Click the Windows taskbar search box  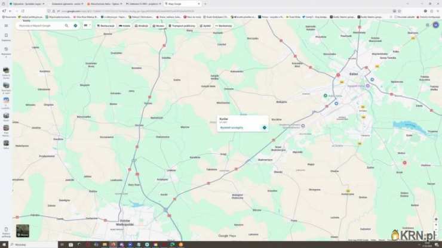(33, 244)
